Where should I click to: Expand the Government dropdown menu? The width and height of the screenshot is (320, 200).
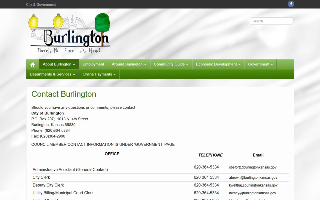[x=260, y=64]
